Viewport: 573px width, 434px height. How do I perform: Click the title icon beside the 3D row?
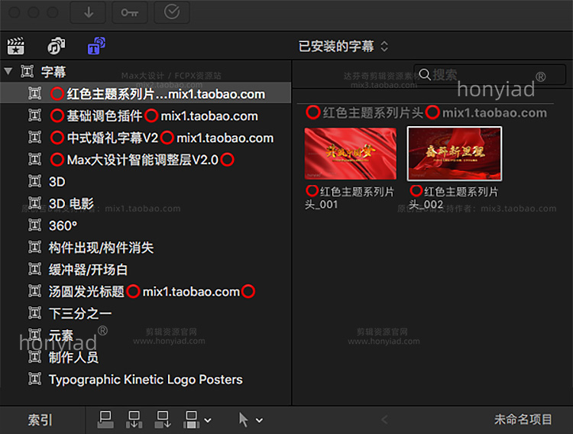click(x=34, y=181)
